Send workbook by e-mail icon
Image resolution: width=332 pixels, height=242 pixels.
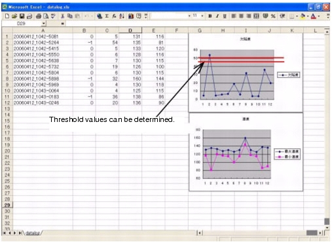(29, 16)
